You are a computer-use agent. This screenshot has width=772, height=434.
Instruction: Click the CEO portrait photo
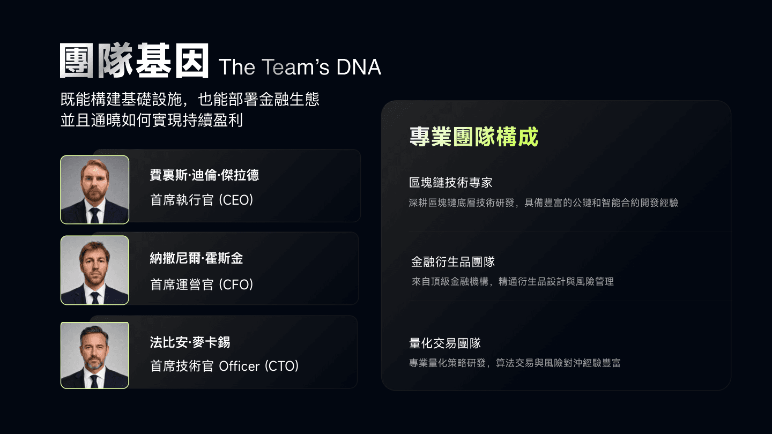point(95,190)
